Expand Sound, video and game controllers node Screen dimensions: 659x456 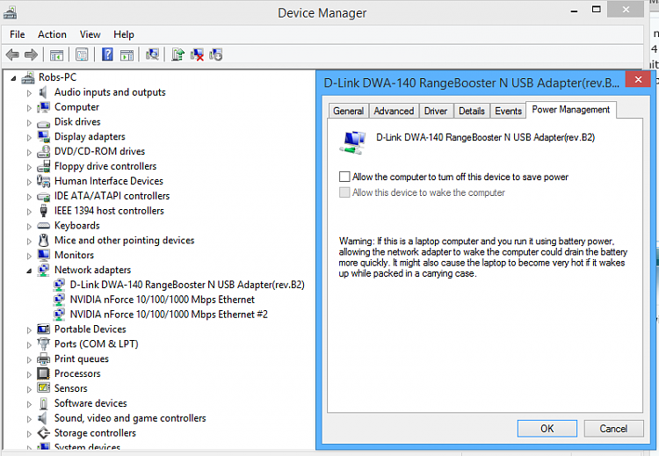[x=29, y=419]
